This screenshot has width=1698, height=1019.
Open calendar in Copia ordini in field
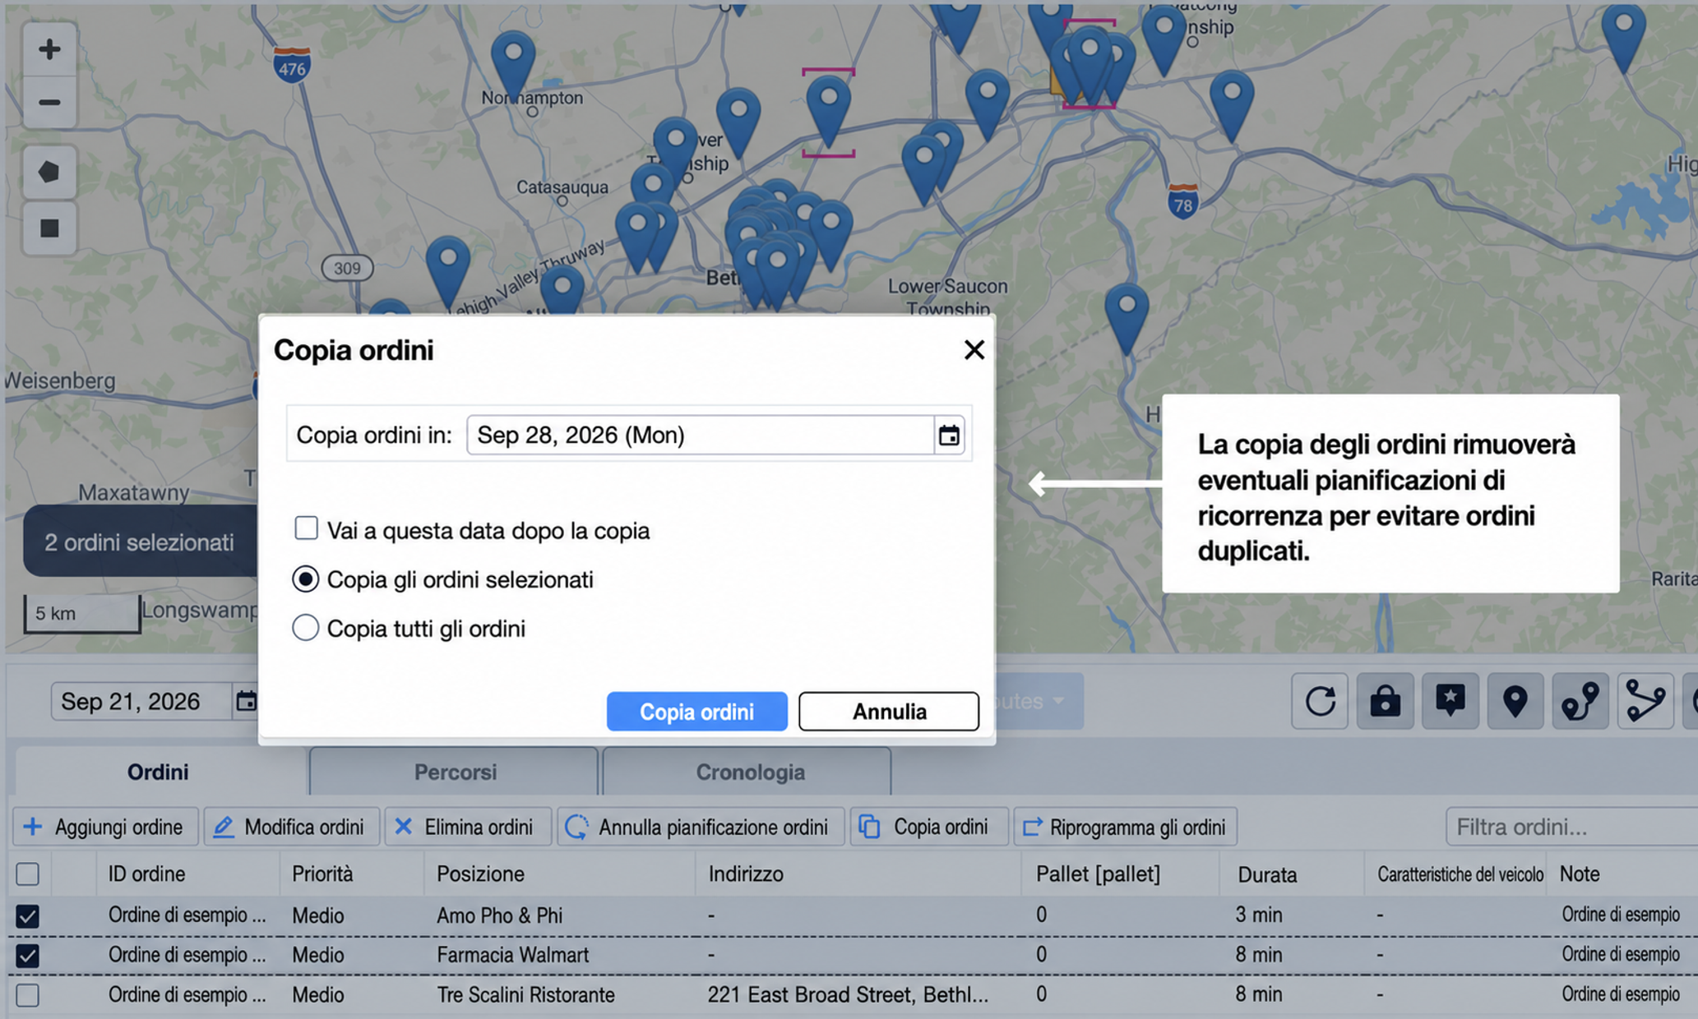click(x=949, y=435)
